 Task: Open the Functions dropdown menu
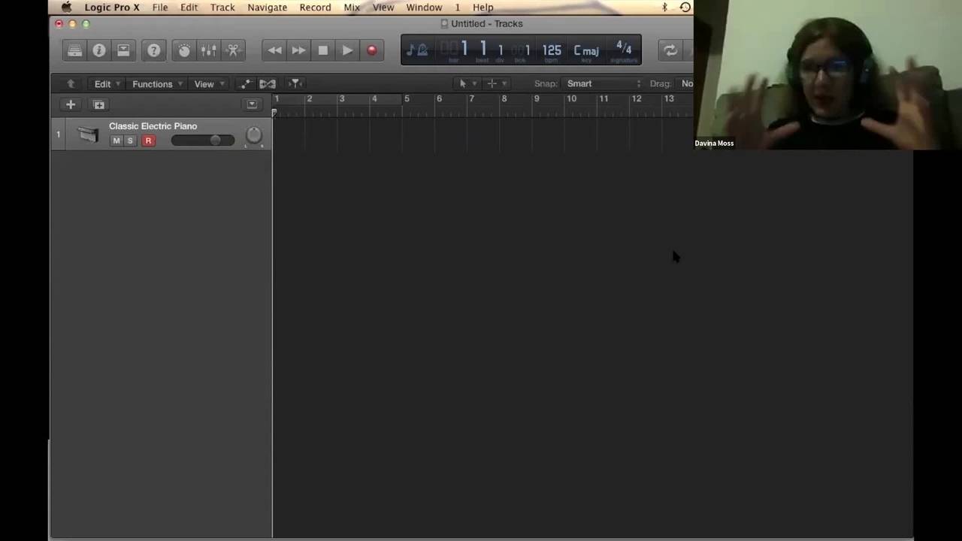pyautogui.click(x=156, y=84)
